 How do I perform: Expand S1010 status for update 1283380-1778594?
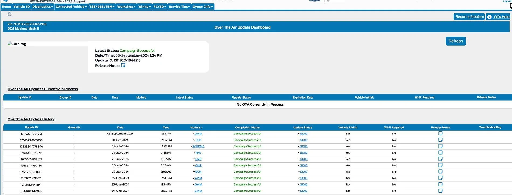click(x=303, y=147)
